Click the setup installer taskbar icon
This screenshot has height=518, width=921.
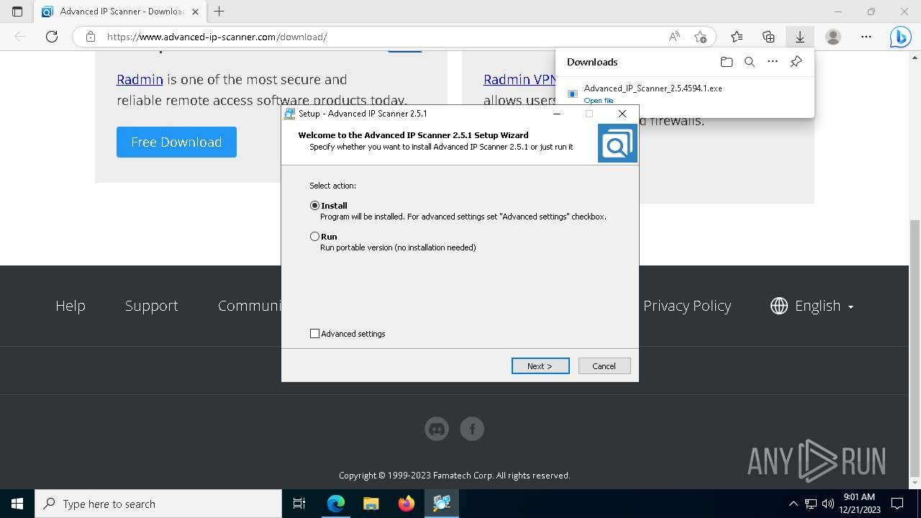[442, 504]
